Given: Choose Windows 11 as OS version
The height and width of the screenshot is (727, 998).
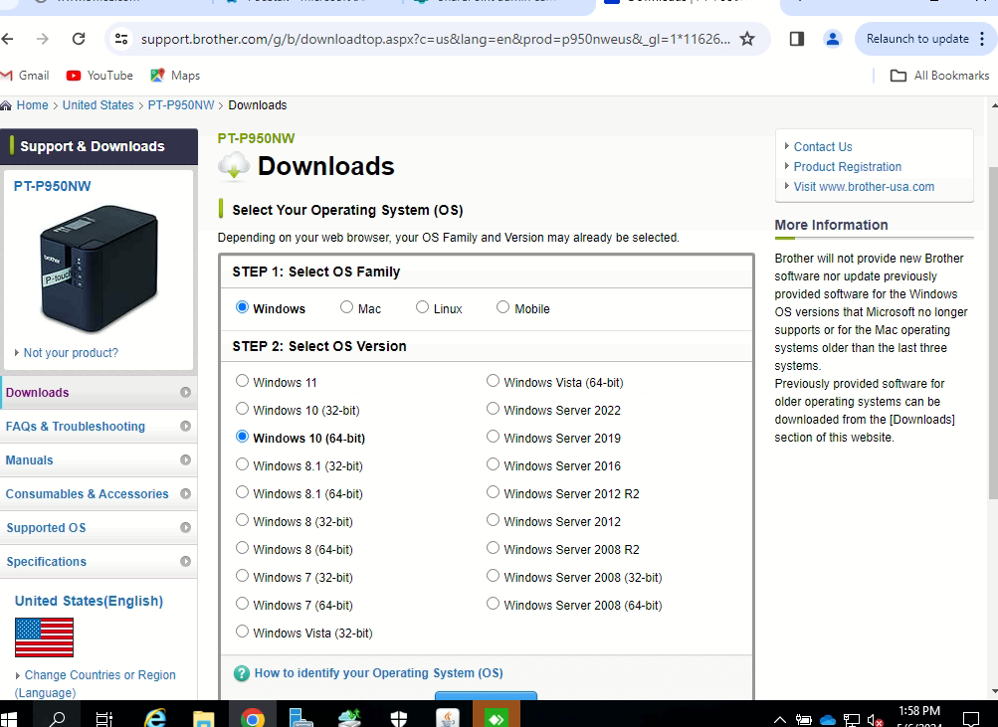Looking at the screenshot, I should pos(242,381).
